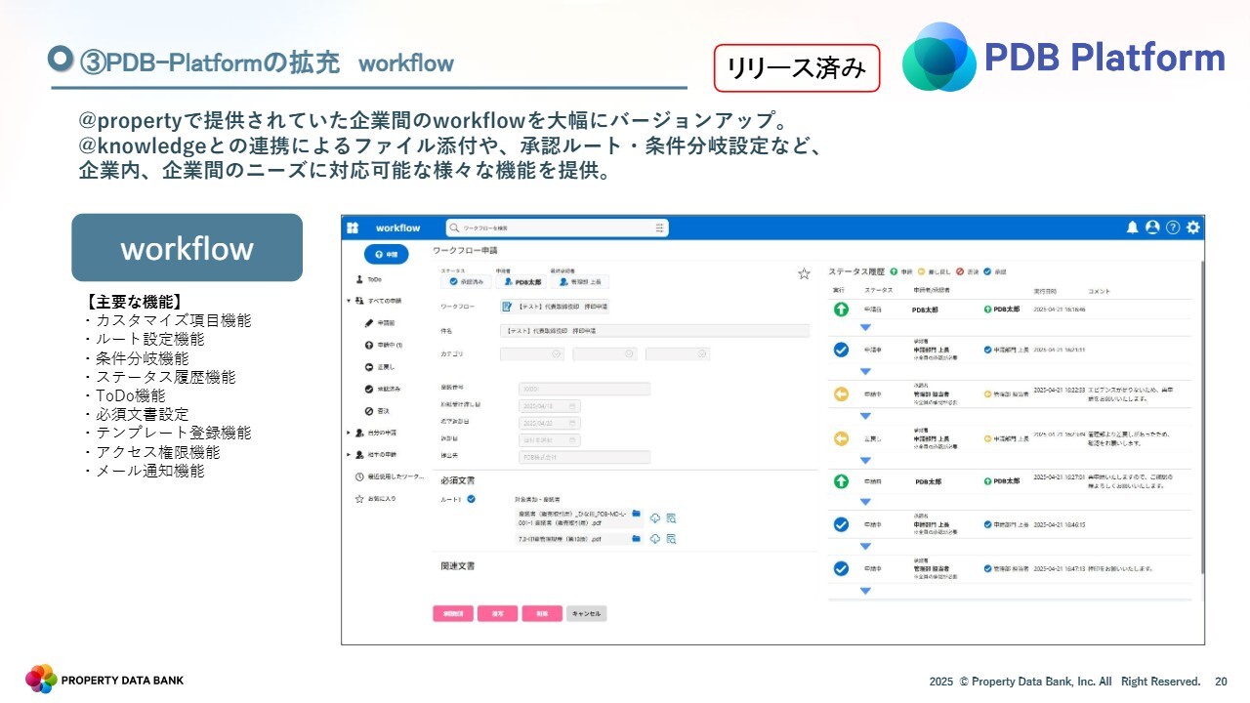This screenshot has height=703, width=1250.
Task: Click the notification bell icon
Action: click(1133, 227)
